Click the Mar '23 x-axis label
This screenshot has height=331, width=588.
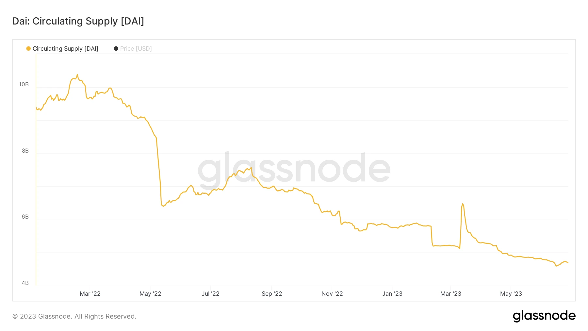click(451, 294)
